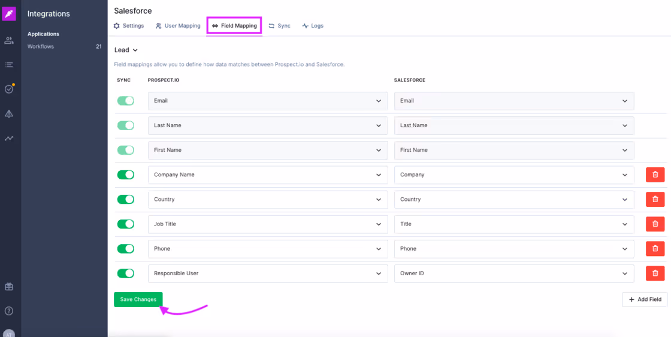Open Prospect.io Responsible User dropdown
The image size is (671, 337).
click(268, 273)
